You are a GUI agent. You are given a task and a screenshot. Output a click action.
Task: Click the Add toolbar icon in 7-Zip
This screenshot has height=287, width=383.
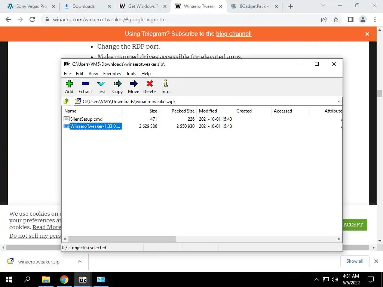(x=69, y=84)
